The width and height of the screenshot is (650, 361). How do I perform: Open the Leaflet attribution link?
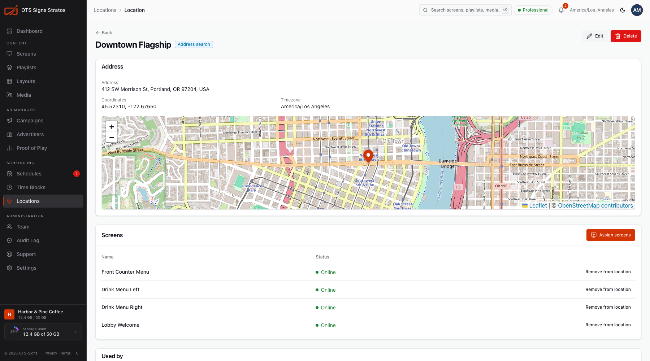(x=534, y=205)
